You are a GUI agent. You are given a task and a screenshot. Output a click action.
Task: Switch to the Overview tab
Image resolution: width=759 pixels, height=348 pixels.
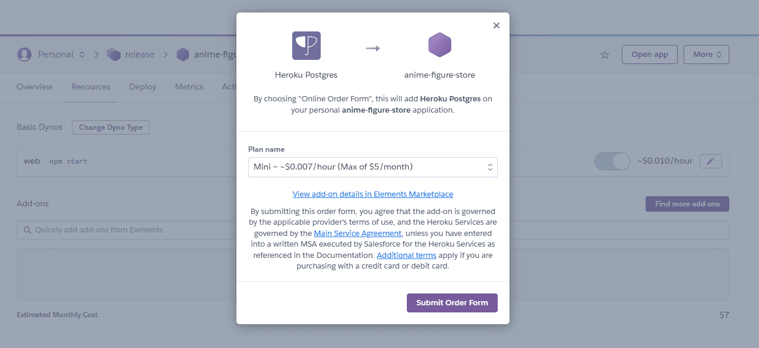(x=34, y=87)
